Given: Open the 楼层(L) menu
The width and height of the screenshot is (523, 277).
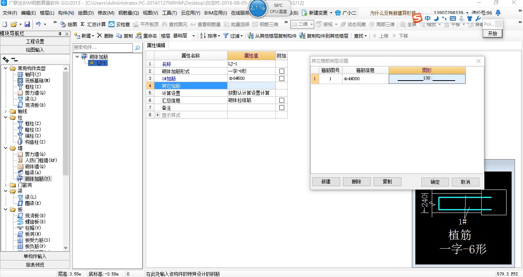Looking at the screenshot, I should pyautogui.click(x=47, y=13).
